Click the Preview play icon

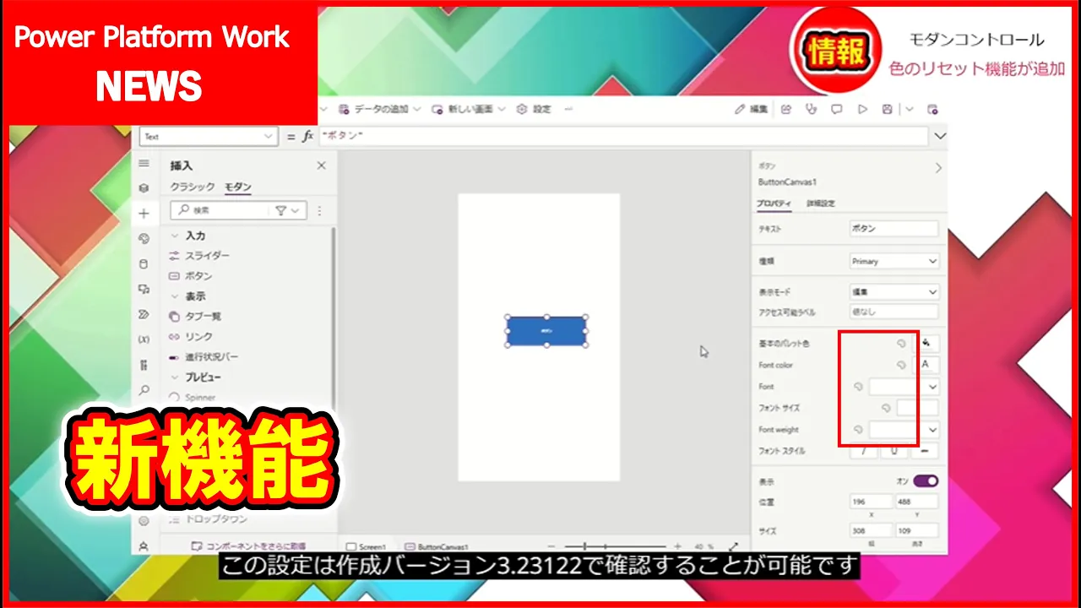coord(862,109)
